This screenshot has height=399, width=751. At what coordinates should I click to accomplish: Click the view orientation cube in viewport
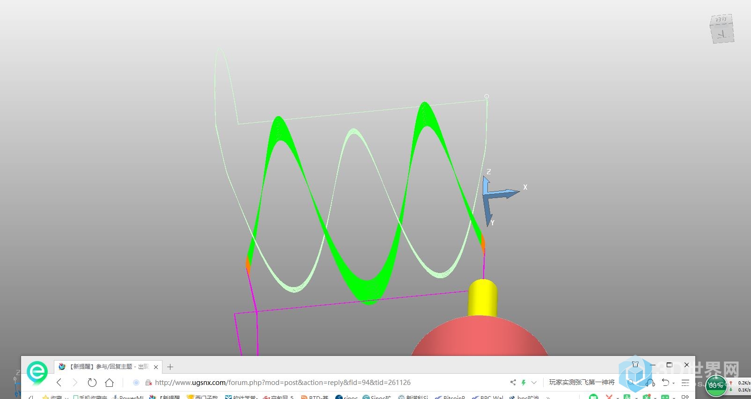(722, 29)
